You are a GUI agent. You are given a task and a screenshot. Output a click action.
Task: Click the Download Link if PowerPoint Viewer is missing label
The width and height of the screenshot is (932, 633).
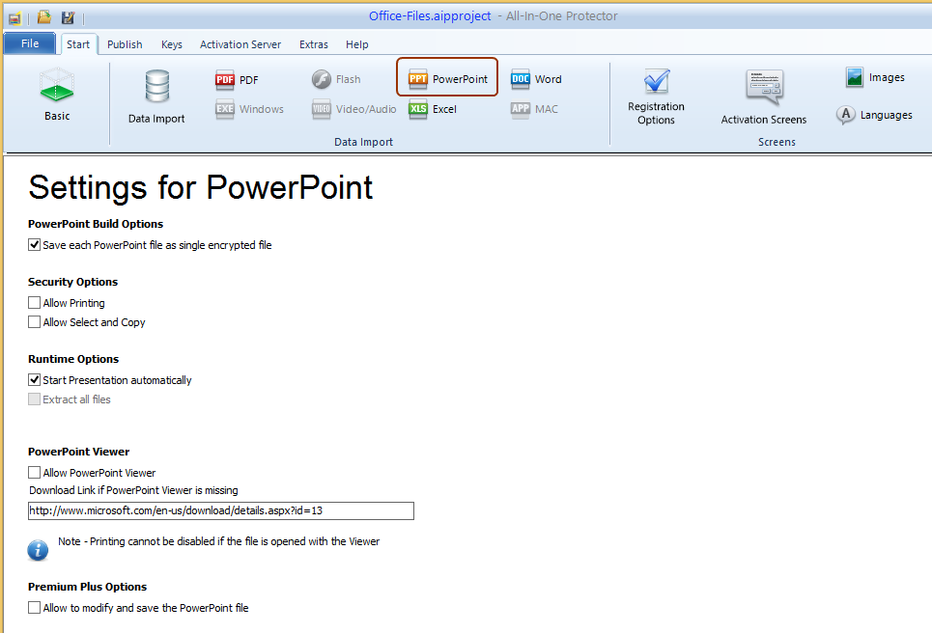(x=133, y=490)
